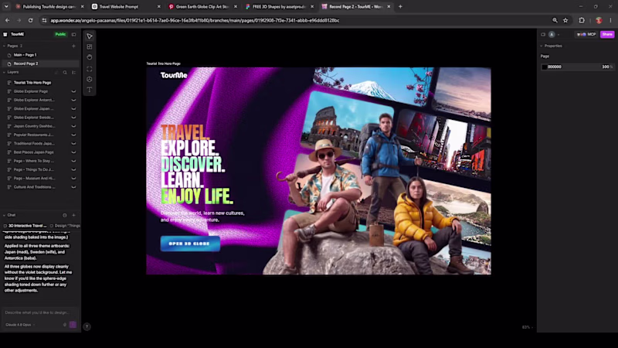
Task: Toggle visibility of Traditional Foods Japa... layer
Action: point(73,144)
